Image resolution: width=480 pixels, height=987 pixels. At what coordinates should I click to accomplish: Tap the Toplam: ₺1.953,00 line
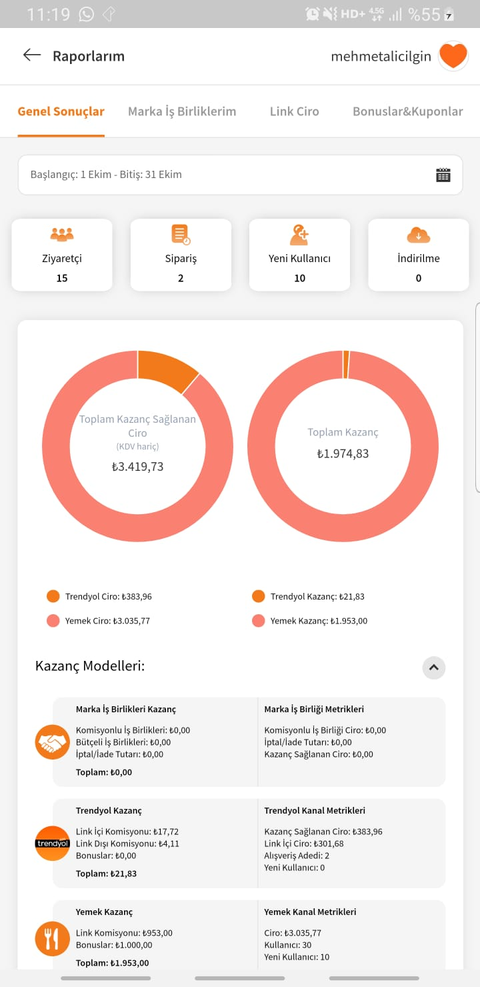(113, 963)
